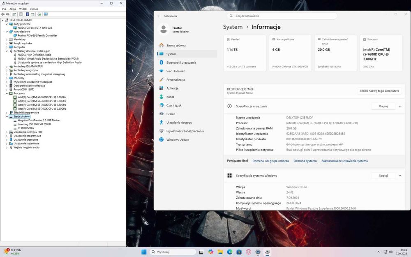The image size is (411, 257).
Task: Collapse the Stacje dysków tree node
Action: click(x=7, y=116)
